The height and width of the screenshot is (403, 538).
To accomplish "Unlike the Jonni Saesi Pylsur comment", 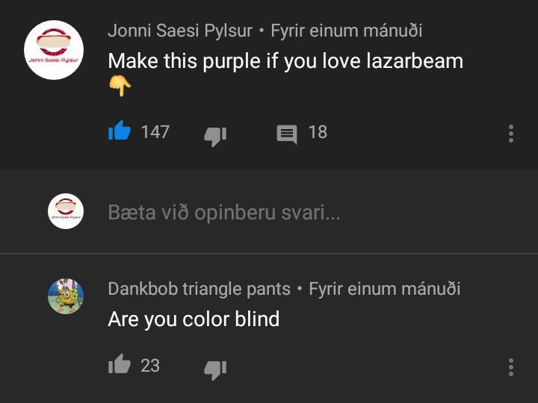I will [120, 130].
